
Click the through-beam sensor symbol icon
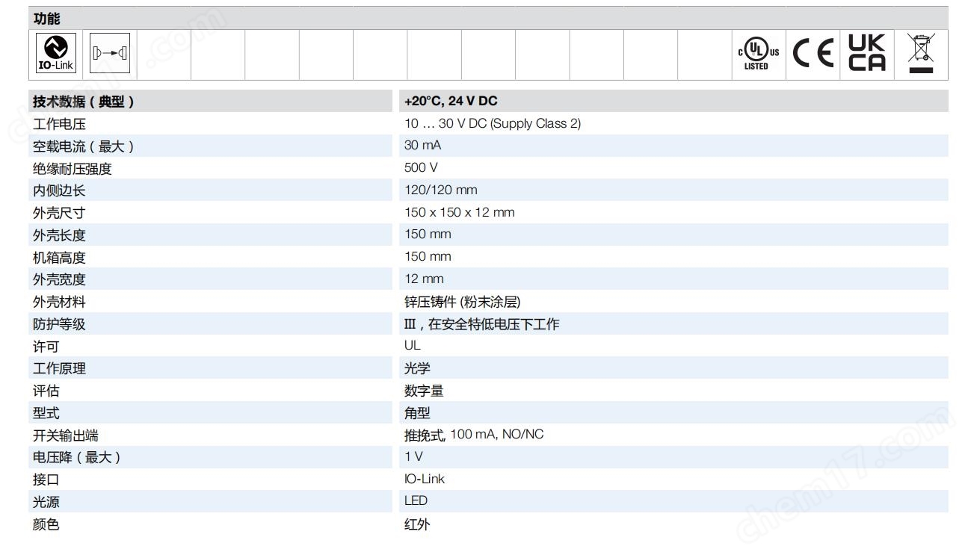pos(110,54)
